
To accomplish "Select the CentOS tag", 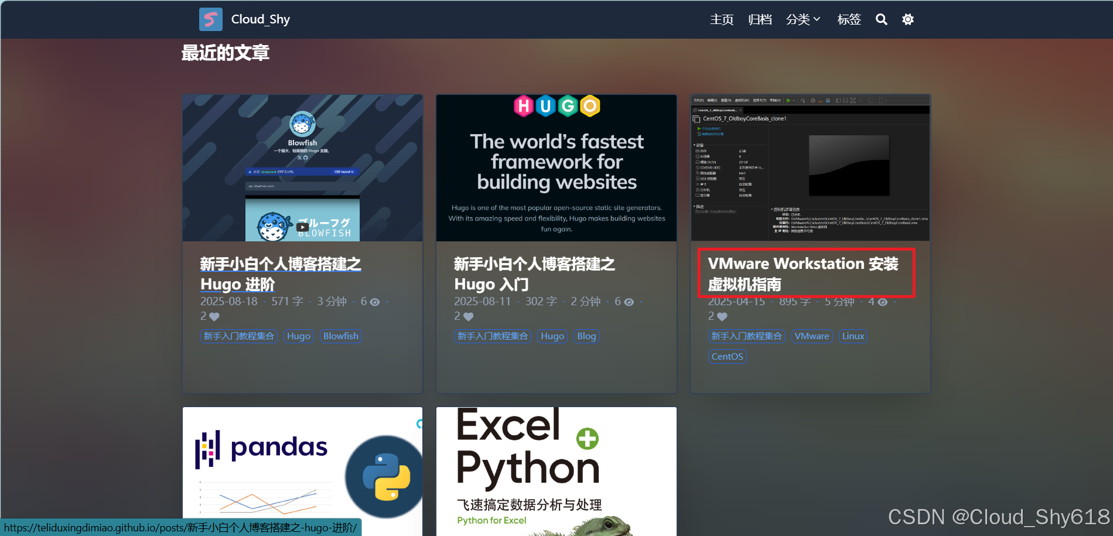I will click(728, 357).
